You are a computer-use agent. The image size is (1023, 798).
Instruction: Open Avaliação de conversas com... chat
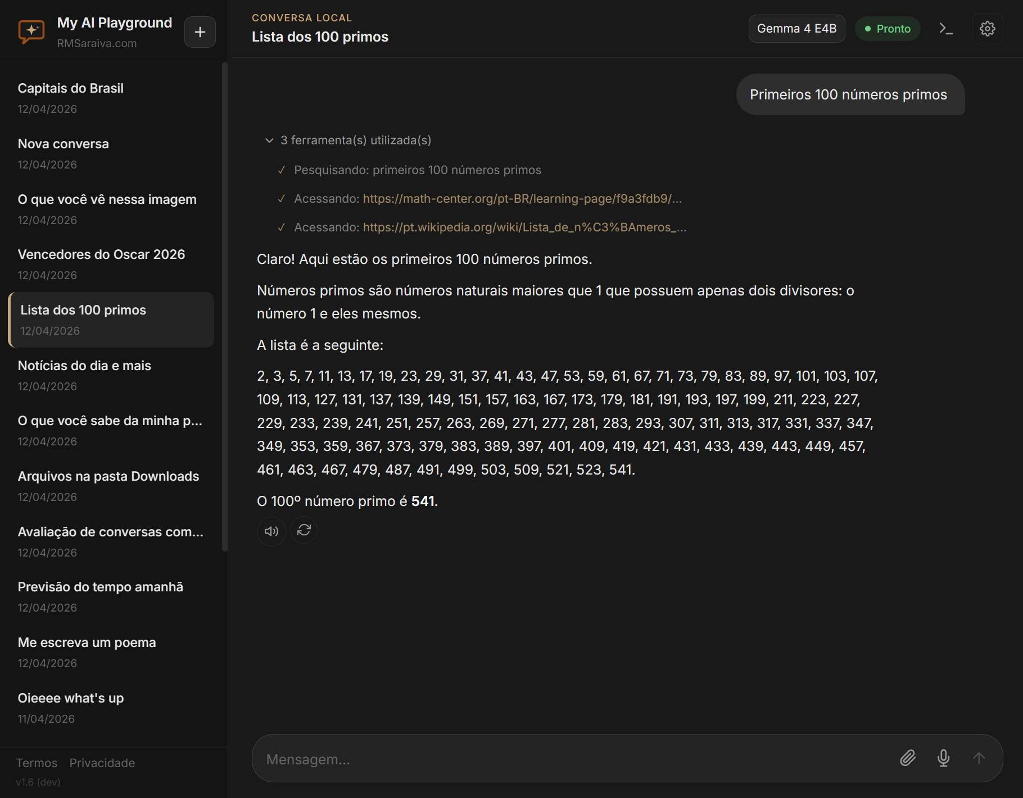111,541
